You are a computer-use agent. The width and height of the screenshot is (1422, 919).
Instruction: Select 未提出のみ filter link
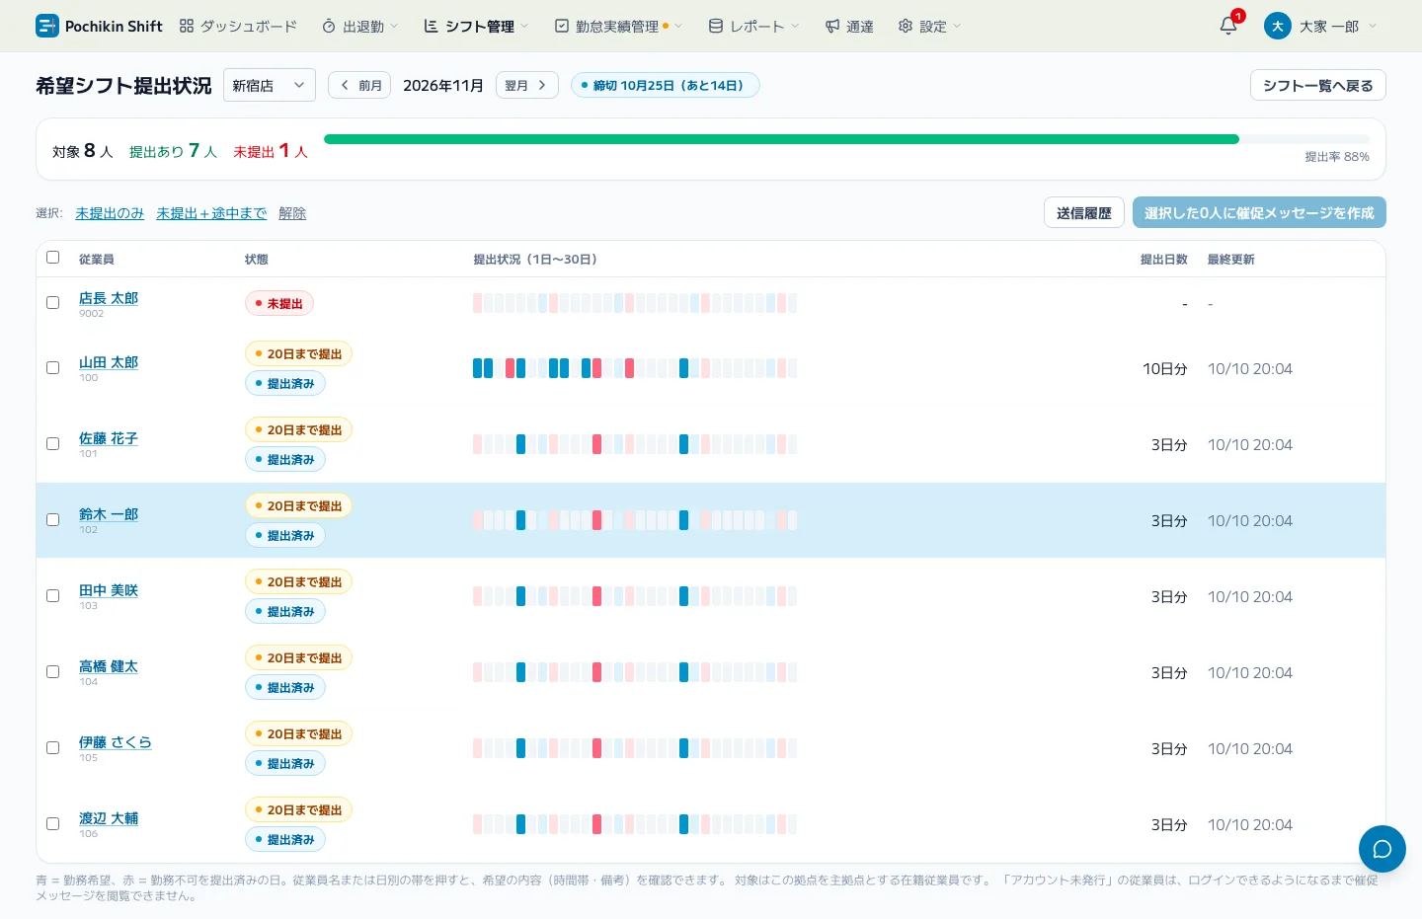110,213
